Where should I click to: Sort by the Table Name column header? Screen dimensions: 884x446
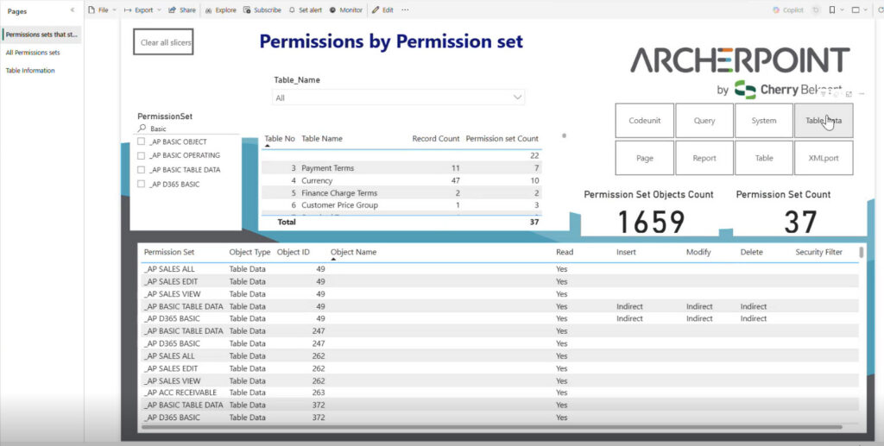tap(322, 139)
